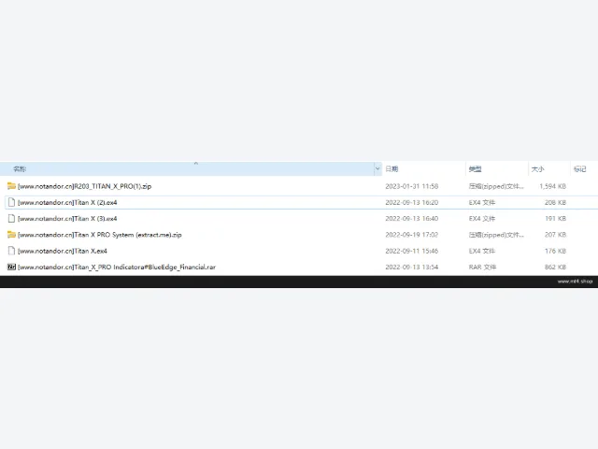The height and width of the screenshot is (449, 598).
Task: Sort by the 类型 type column header
Action: [x=475, y=168]
